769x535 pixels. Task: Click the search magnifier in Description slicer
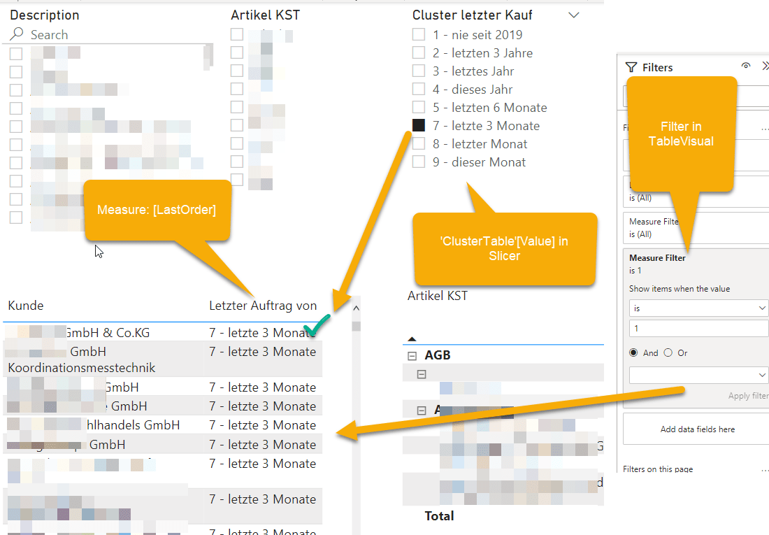15,34
